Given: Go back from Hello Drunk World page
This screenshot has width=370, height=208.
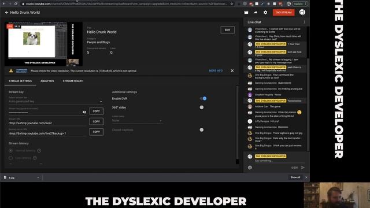Looking at the screenshot, I should click(6, 13).
